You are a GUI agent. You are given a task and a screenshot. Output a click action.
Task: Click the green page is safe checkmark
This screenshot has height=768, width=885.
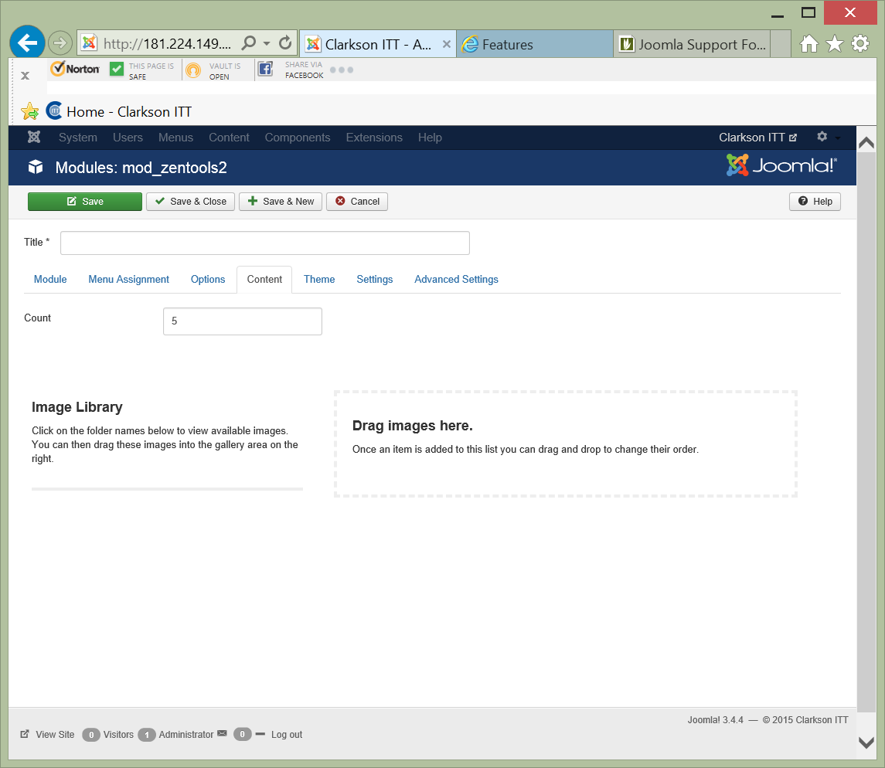116,69
